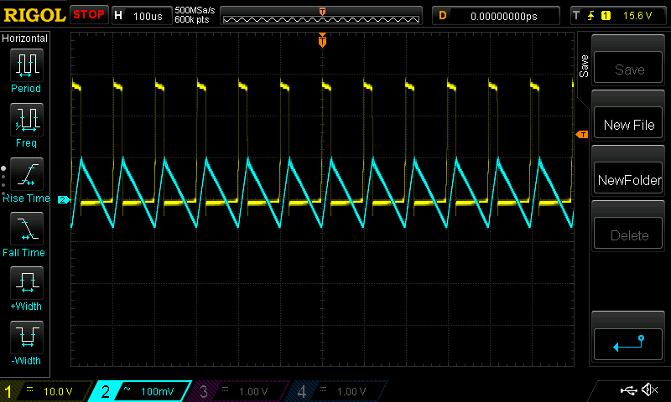
Task: Select the Rise Time measurement icon
Action: click(x=27, y=174)
